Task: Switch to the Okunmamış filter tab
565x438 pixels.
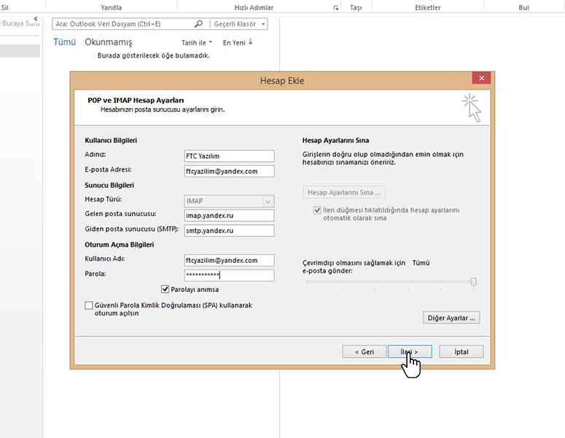Action: 108,42
